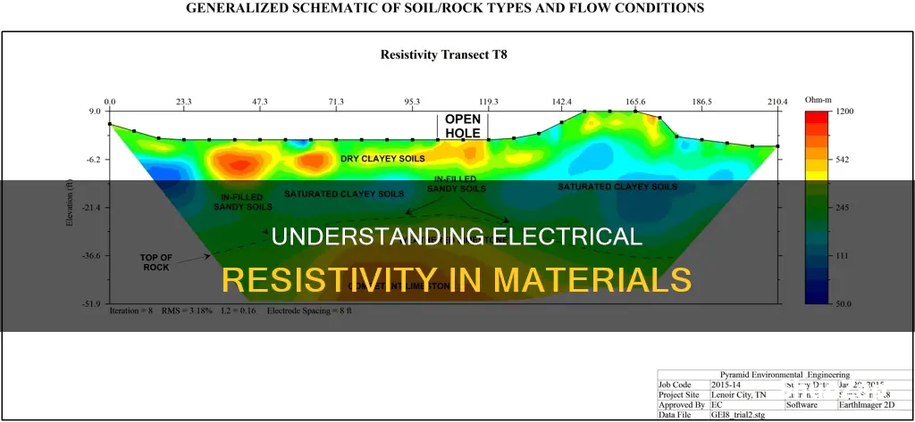Click the 23.3 distance axis label
Image resolution: width=915 pixels, height=422 pixels.
184,102
